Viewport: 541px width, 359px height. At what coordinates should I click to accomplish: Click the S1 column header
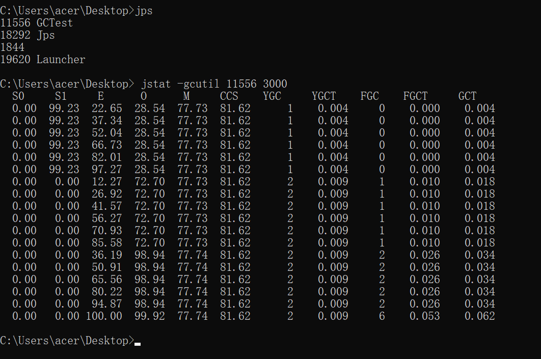[61, 96]
